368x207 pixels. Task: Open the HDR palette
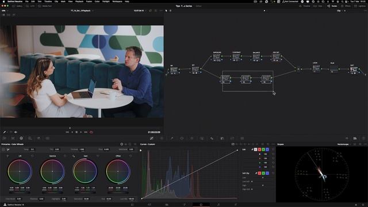pyautogui.click(x=30, y=138)
